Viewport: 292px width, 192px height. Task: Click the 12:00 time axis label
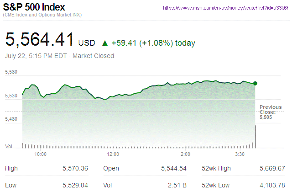pyautogui.click(x=113, y=154)
